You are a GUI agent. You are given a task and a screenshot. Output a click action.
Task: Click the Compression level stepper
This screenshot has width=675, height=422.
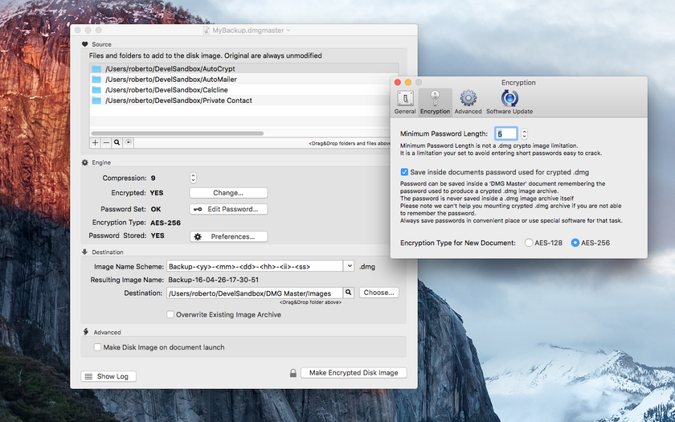(x=193, y=178)
